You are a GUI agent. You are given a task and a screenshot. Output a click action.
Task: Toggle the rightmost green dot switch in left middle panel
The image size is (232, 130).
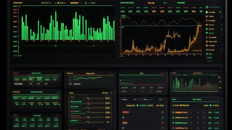pyautogui.click(x=59, y=104)
